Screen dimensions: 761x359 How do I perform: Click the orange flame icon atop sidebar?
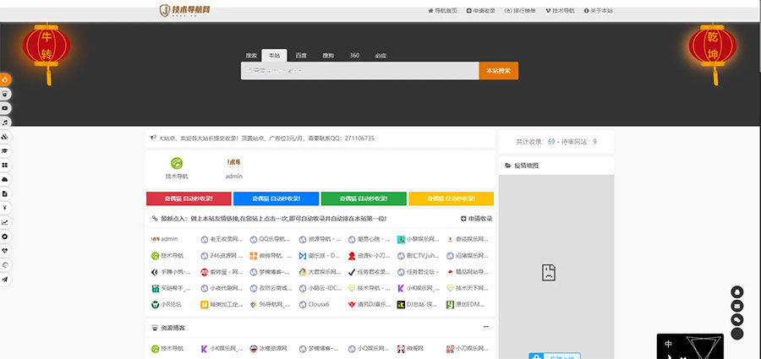click(5, 79)
